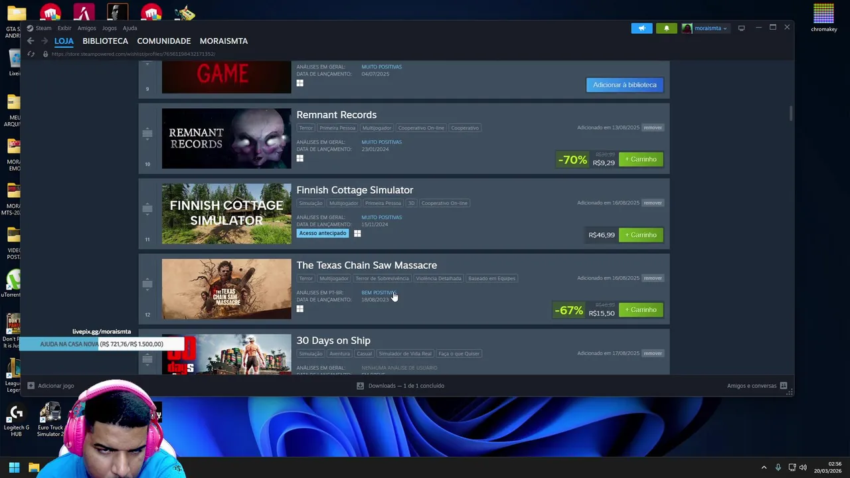850x478 pixels.
Task: Click Cooperativo On-line tag on Remnant Records
Action: click(x=421, y=127)
